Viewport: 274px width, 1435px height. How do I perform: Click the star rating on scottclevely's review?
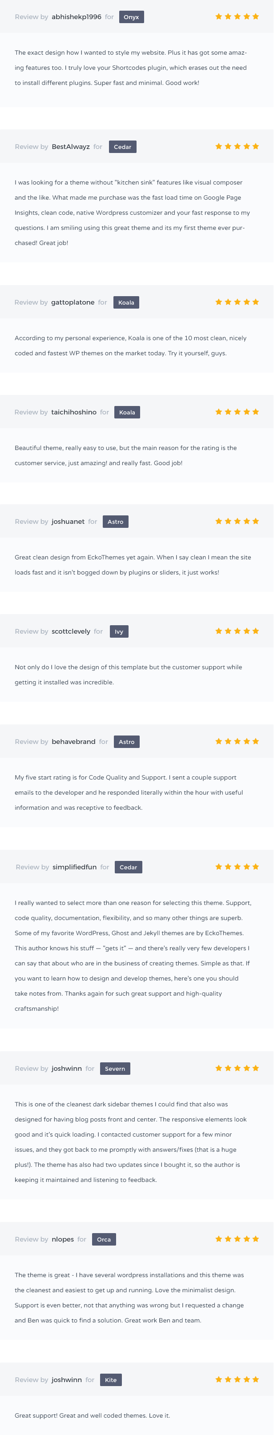coord(237,631)
